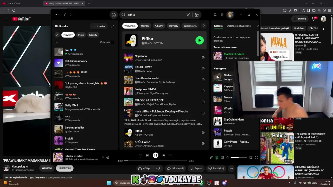Image resolution: width=333 pixels, height=187 pixels.
Task: Add CASHFLOW 2 to Liked Songs
Action: [203, 69]
